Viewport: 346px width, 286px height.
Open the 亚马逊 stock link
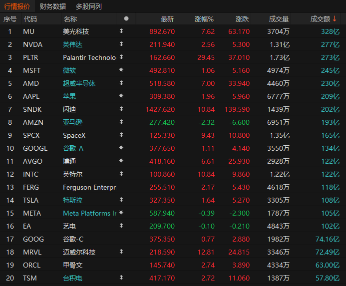point(72,122)
